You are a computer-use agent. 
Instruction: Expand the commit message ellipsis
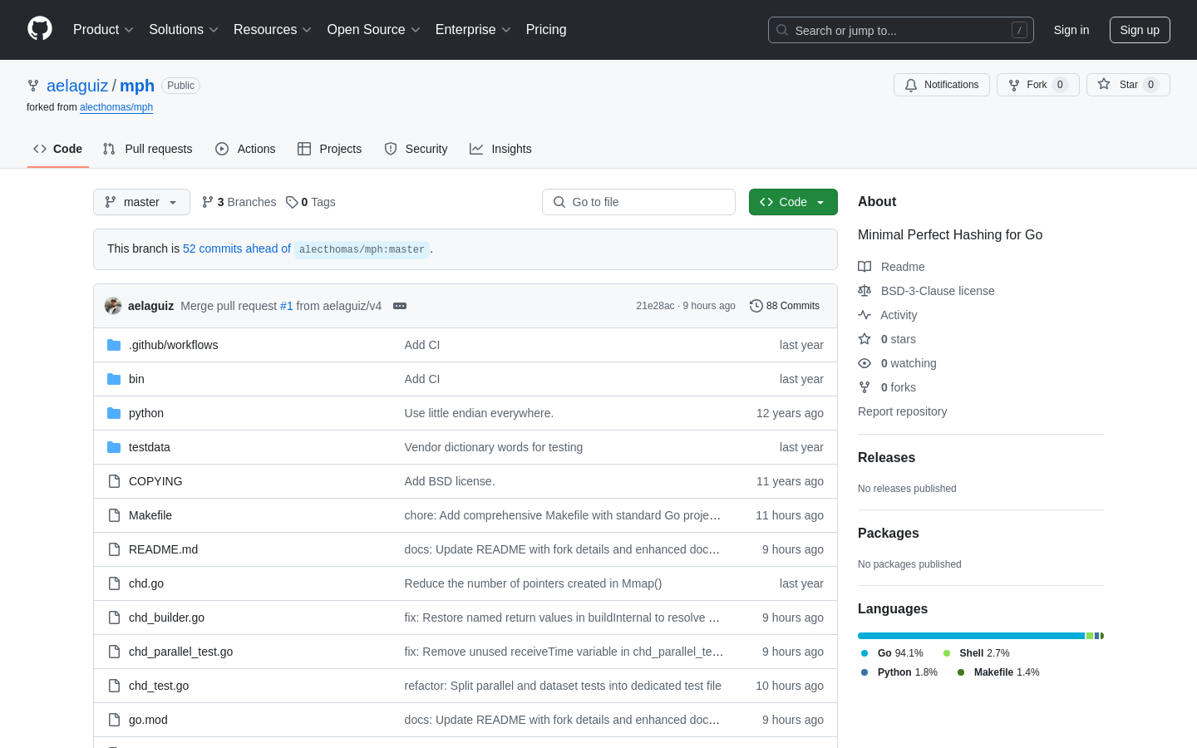(400, 306)
